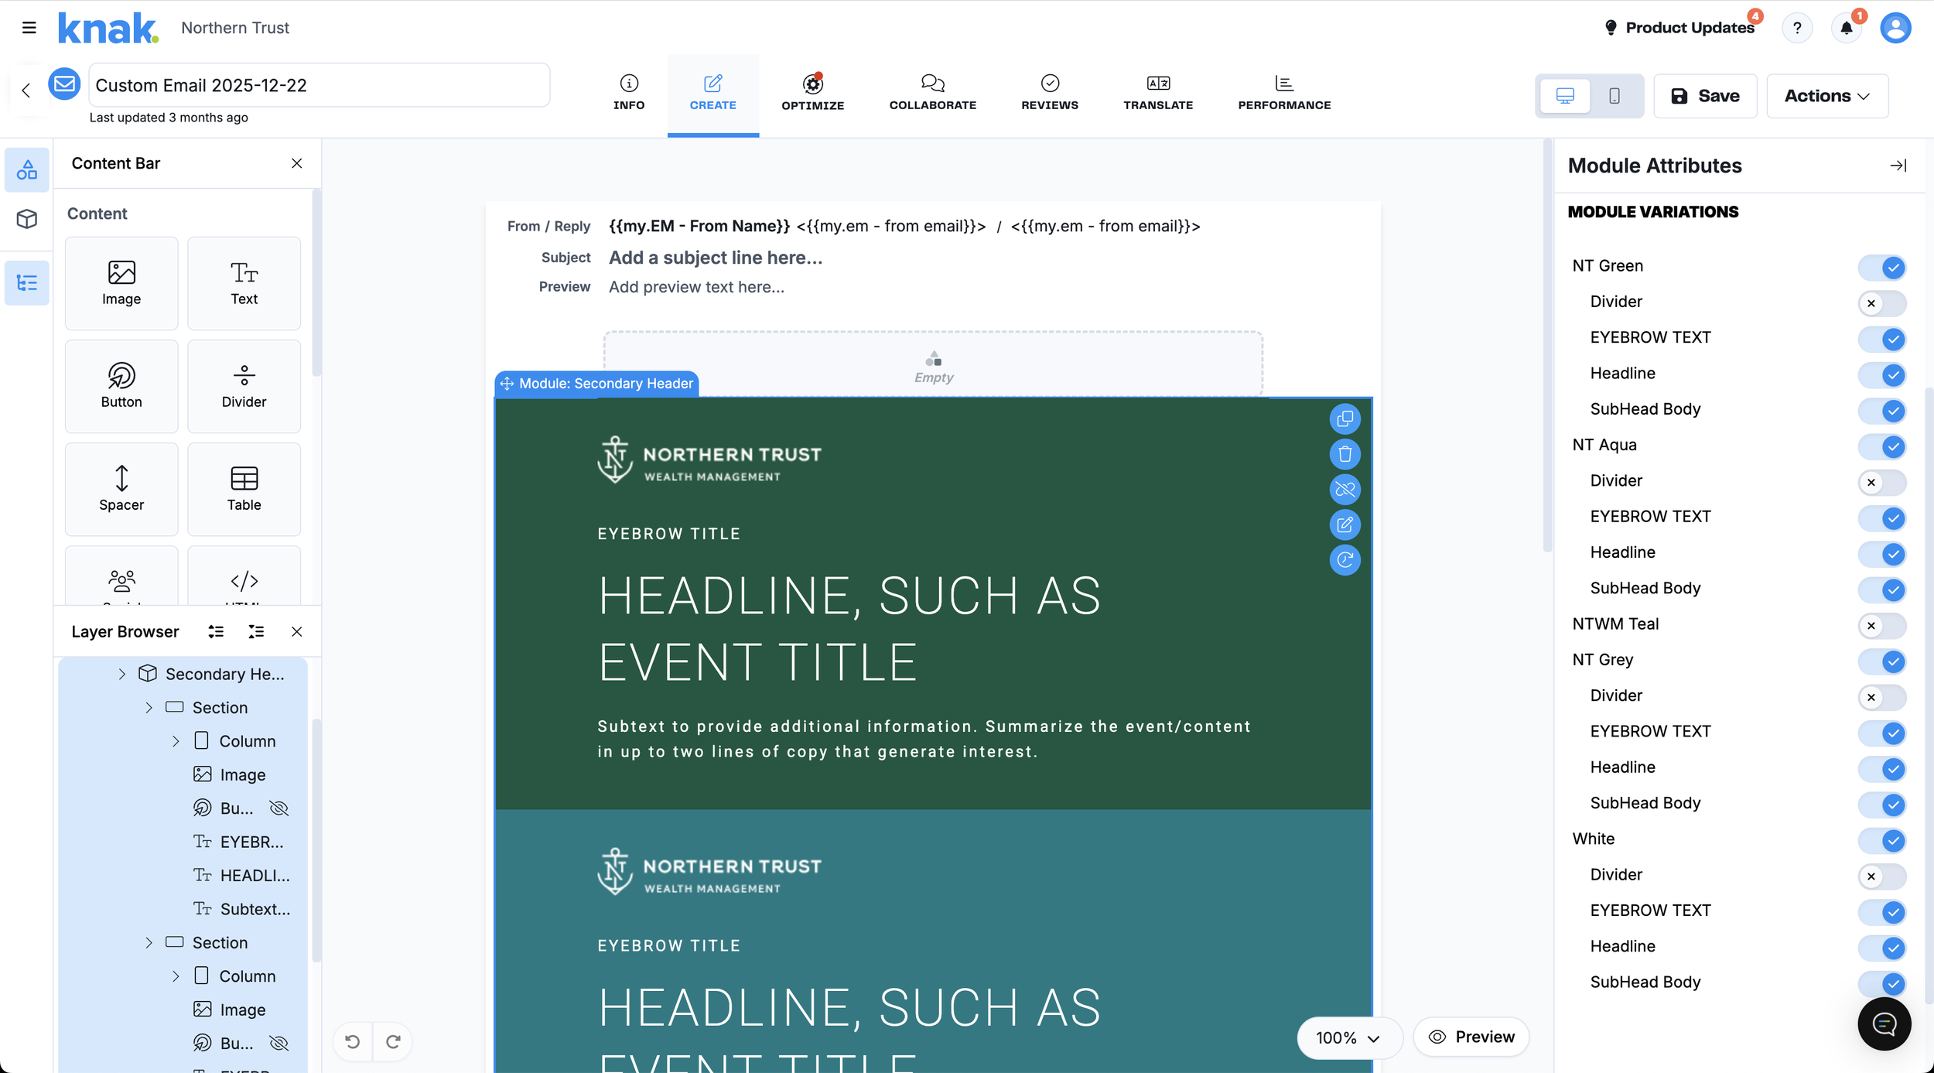Screen dimensions: 1934x1073
Task: Select the Image content block
Action: [x=121, y=283]
